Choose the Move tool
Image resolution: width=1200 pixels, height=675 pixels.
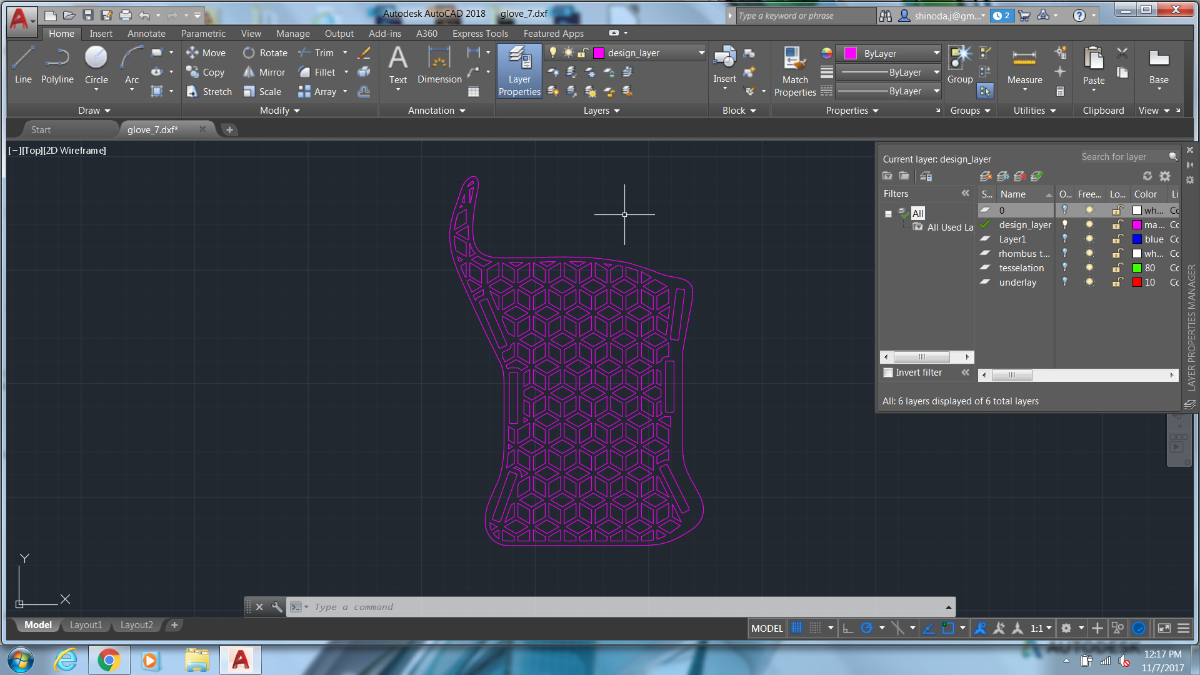206,53
